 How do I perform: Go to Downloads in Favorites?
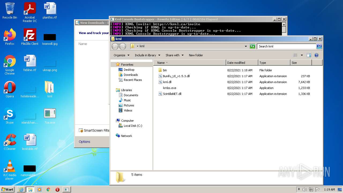point(131,75)
